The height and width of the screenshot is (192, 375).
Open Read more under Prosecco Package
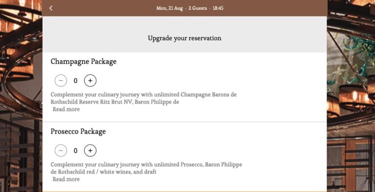tap(66, 179)
